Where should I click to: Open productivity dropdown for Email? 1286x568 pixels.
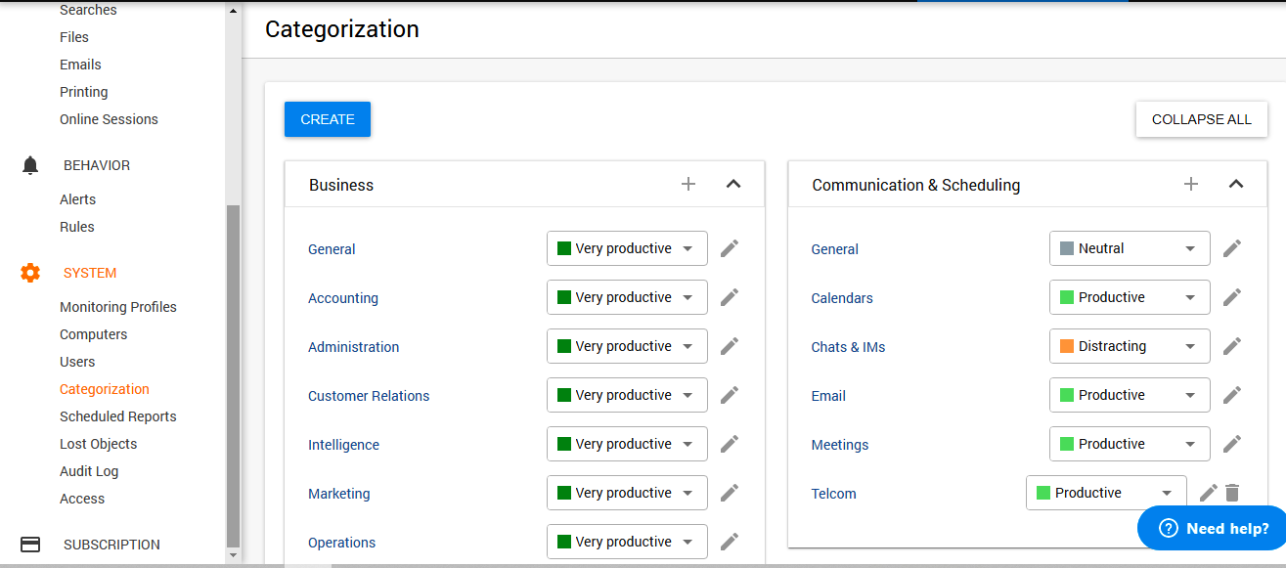coord(1130,395)
